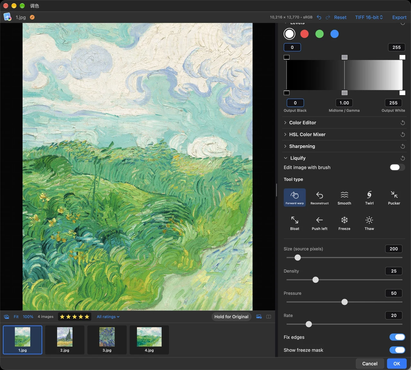Select the white RGB levels channel
This screenshot has width=411, height=370.
[x=289, y=34]
